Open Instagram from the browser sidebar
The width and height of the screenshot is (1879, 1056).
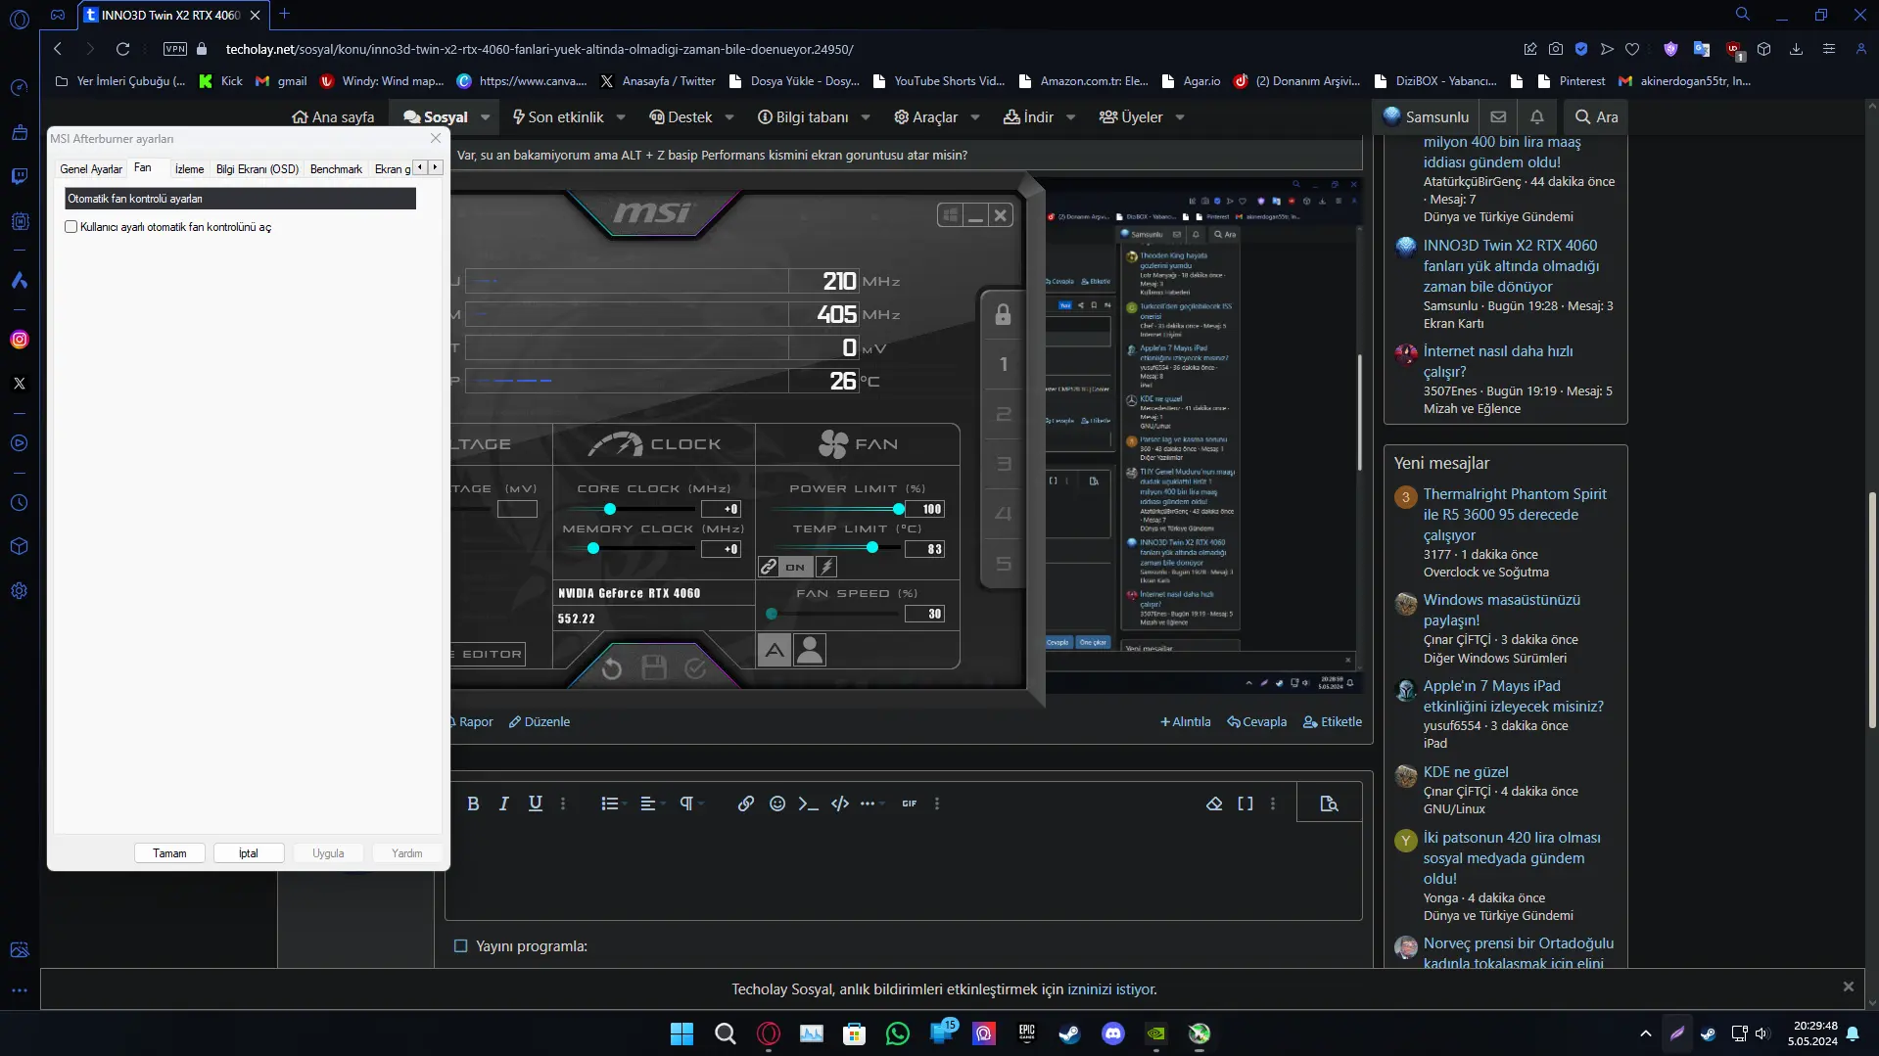20,340
